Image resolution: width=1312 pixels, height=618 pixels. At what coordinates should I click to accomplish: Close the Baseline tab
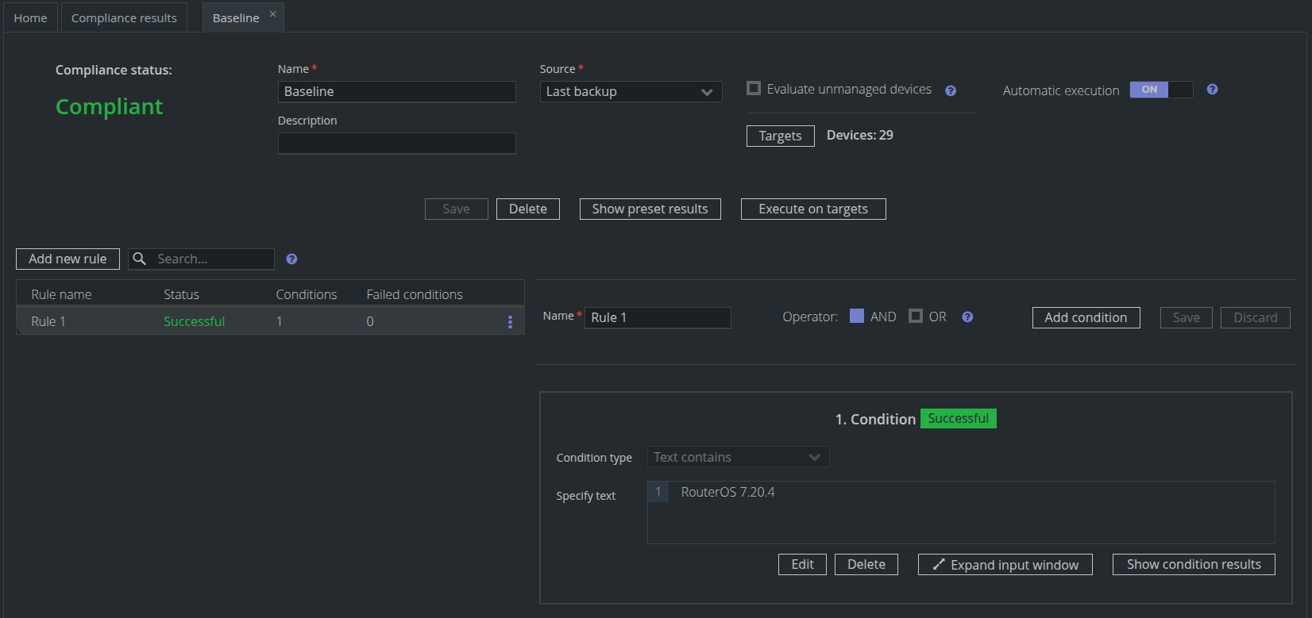pyautogui.click(x=272, y=14)
